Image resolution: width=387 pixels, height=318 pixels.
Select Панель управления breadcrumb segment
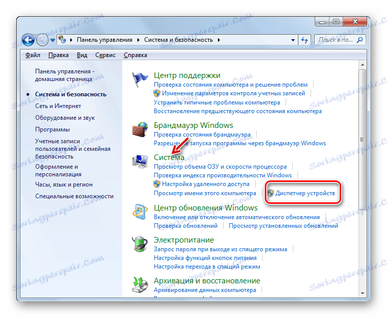coord(104,40)
